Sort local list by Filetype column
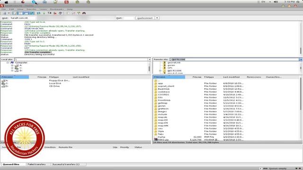 click(x=54, y=77)
